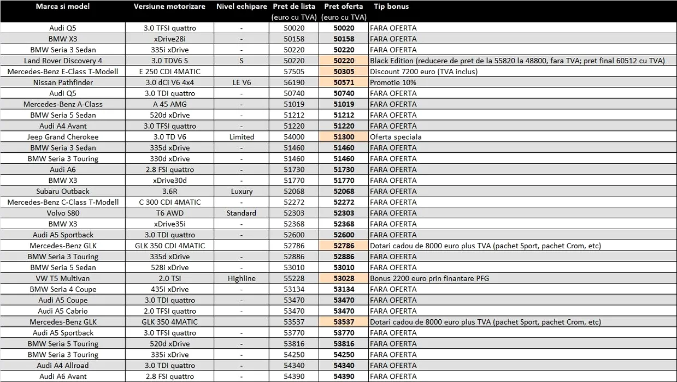This screenshot has height=382, width=677.
Task: Select the 'Nissan Pathfinder' model cell
Action: coord(63,82)
